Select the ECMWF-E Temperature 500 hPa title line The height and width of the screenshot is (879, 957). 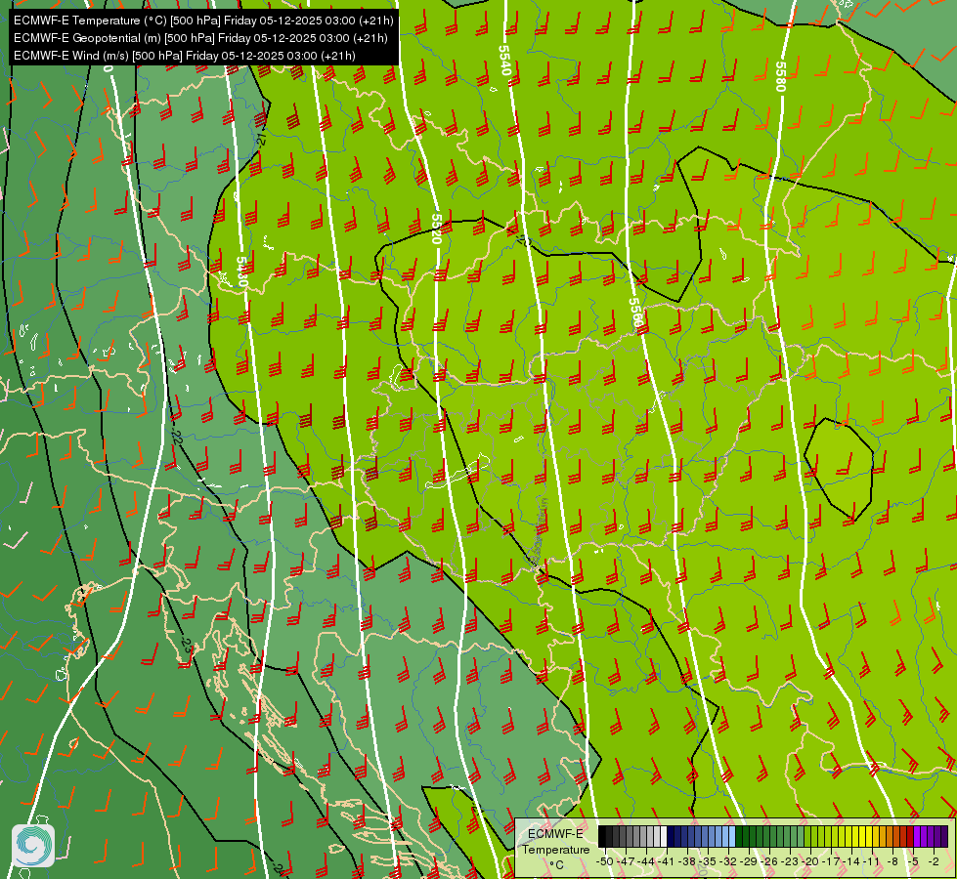203,21
